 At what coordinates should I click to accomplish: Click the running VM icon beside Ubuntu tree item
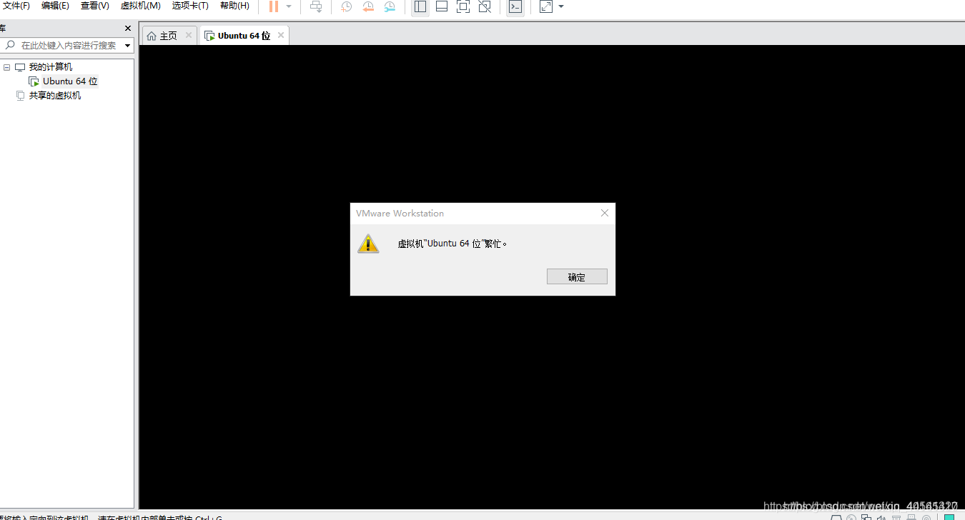(x=34, y=81)
